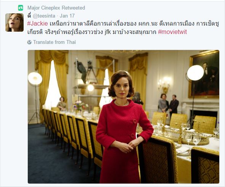This screenshot has width=225, height=187.
Task: Open the @teesinta profile avatar photo
Action: click(14, 23)
